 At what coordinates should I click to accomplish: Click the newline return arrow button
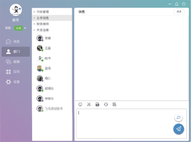coord(178,118)
